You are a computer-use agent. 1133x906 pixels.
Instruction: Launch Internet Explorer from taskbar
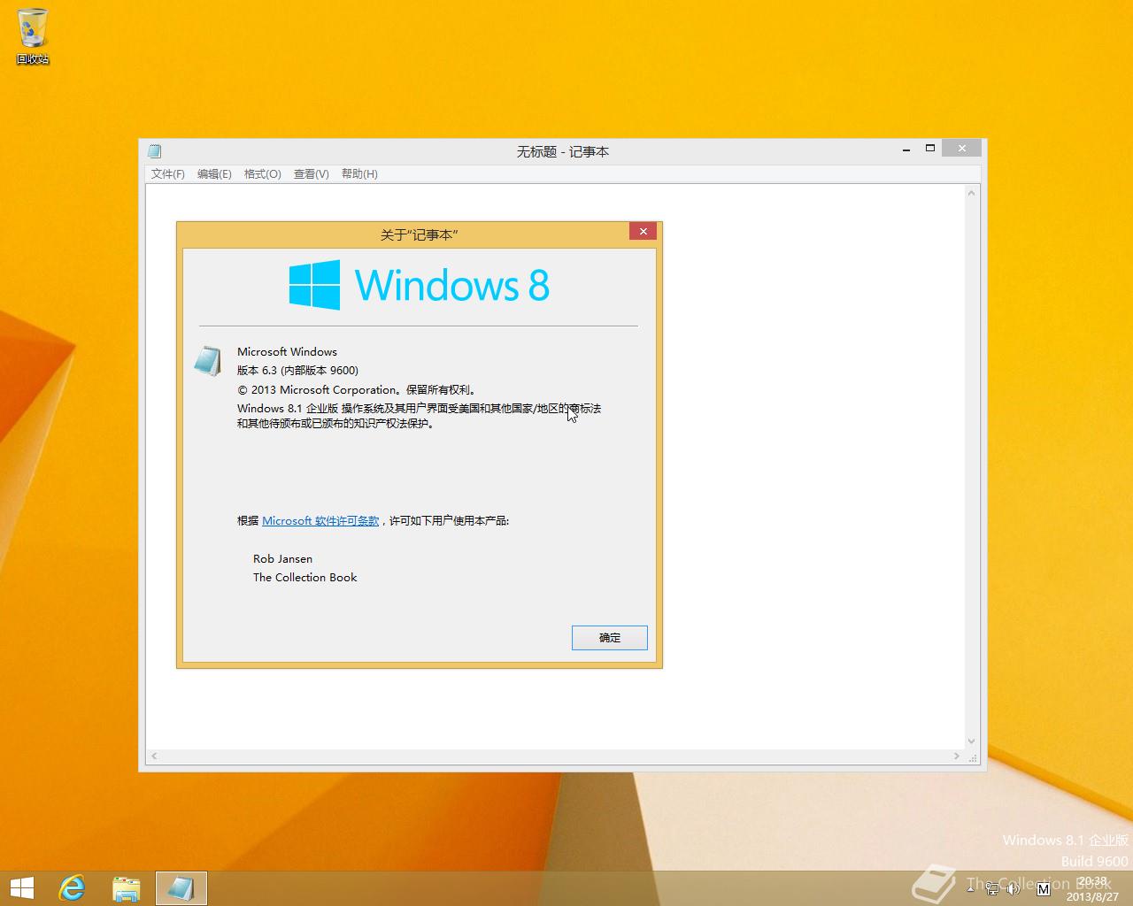pyautogui.click(x=72, y=888)
